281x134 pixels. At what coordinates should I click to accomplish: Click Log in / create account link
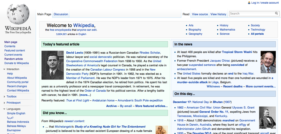point(265,3)
